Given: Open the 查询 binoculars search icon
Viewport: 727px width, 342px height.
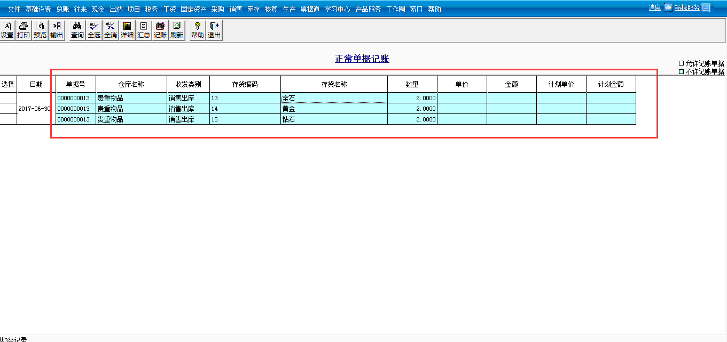Looking at the screenshot, I should coord(77,30).
